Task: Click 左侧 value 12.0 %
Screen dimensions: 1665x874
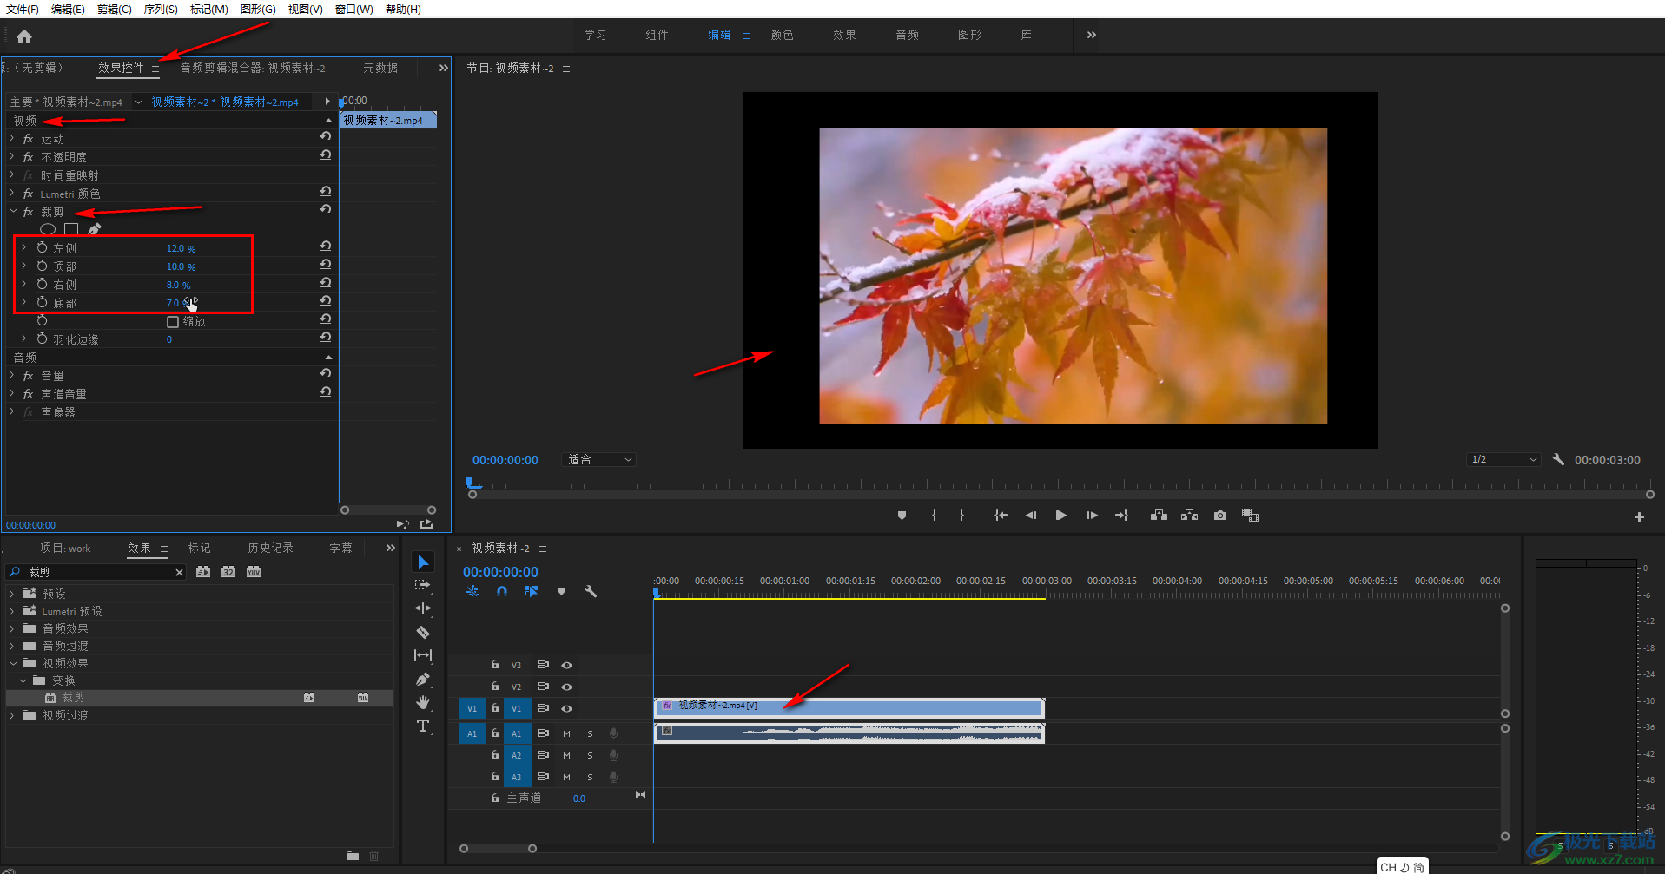Action: click(181, 248)
